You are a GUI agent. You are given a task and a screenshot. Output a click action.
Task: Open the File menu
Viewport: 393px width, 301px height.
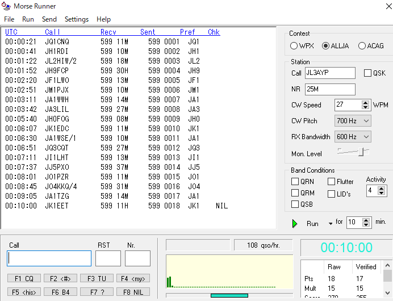coord(9,19)
